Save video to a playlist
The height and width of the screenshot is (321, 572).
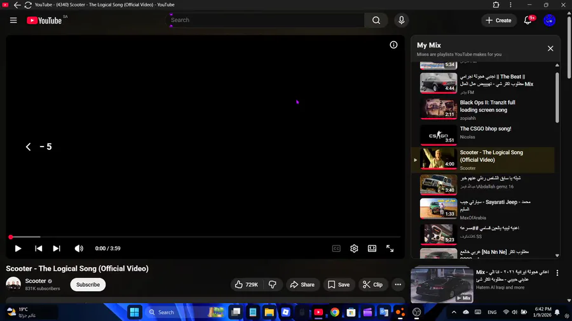339,285
